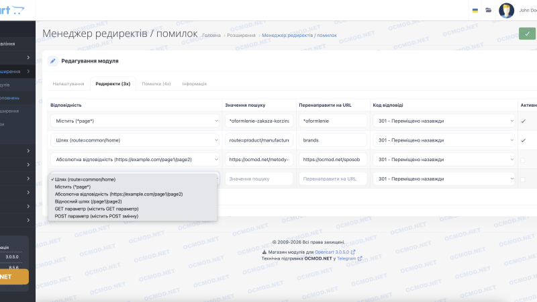Image resolution: width=537 pixels, height=302 pixels.
Task: Open the Ukrainian flag language selector
Action: 475,11
